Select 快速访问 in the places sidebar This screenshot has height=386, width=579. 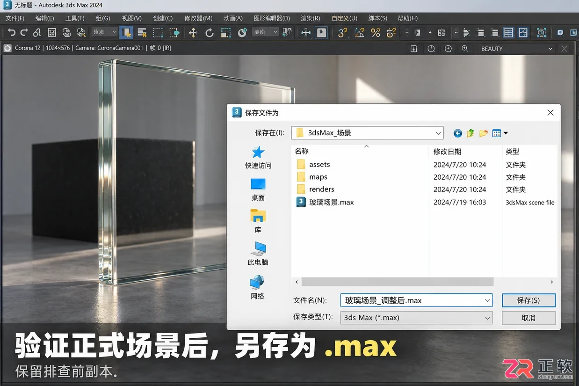point(258,158)
